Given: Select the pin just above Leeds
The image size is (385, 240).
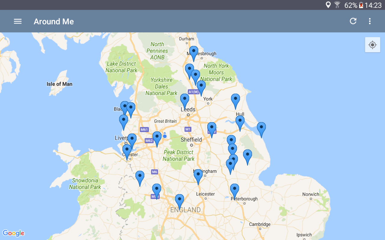Looking at the screenshot, I should [185, 101].
